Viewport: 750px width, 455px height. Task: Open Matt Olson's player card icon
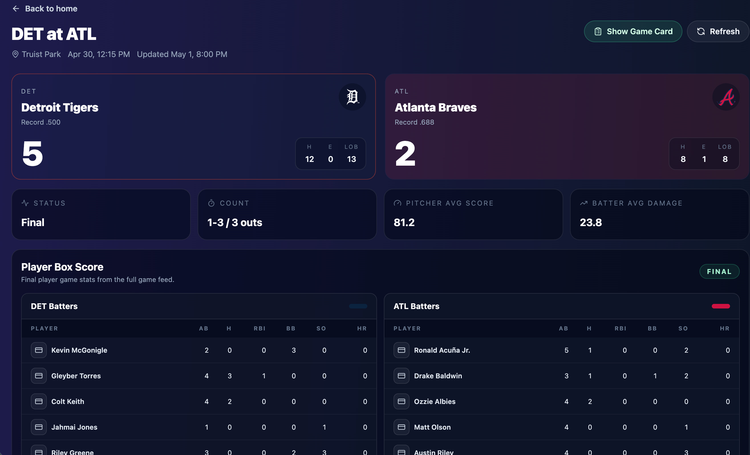tap(402, 427)
